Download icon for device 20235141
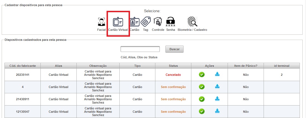 point(217,74)
